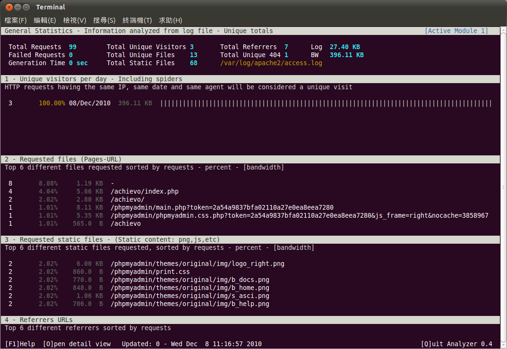Select module 3 Requested static files header
Image resolution: width=507 pixels, height=349 pixels.
250,239
